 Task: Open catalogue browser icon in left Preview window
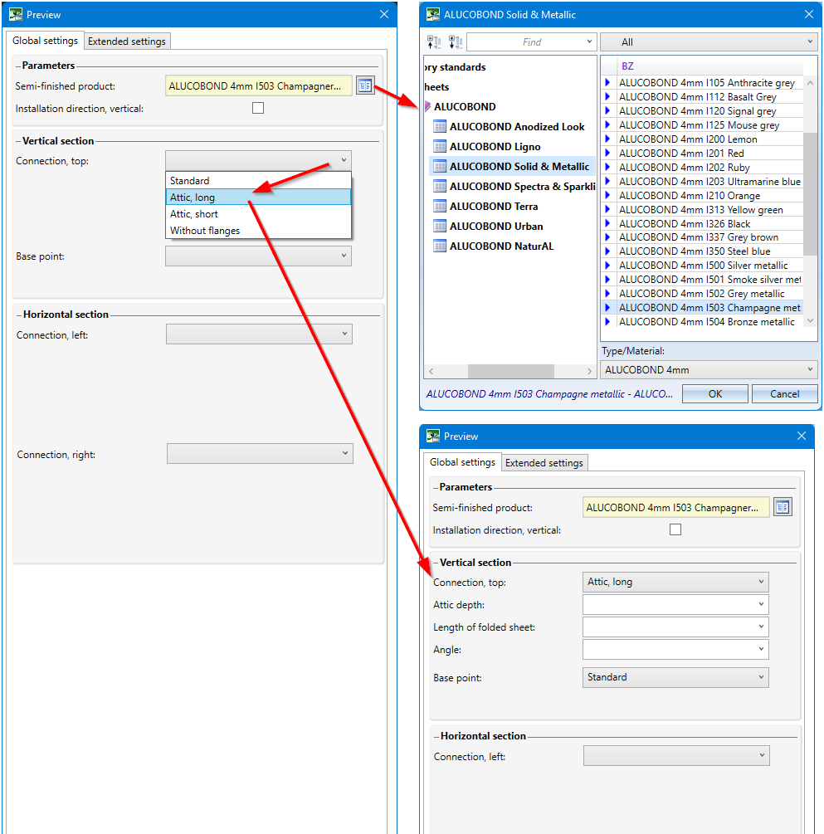coord(365,85)
